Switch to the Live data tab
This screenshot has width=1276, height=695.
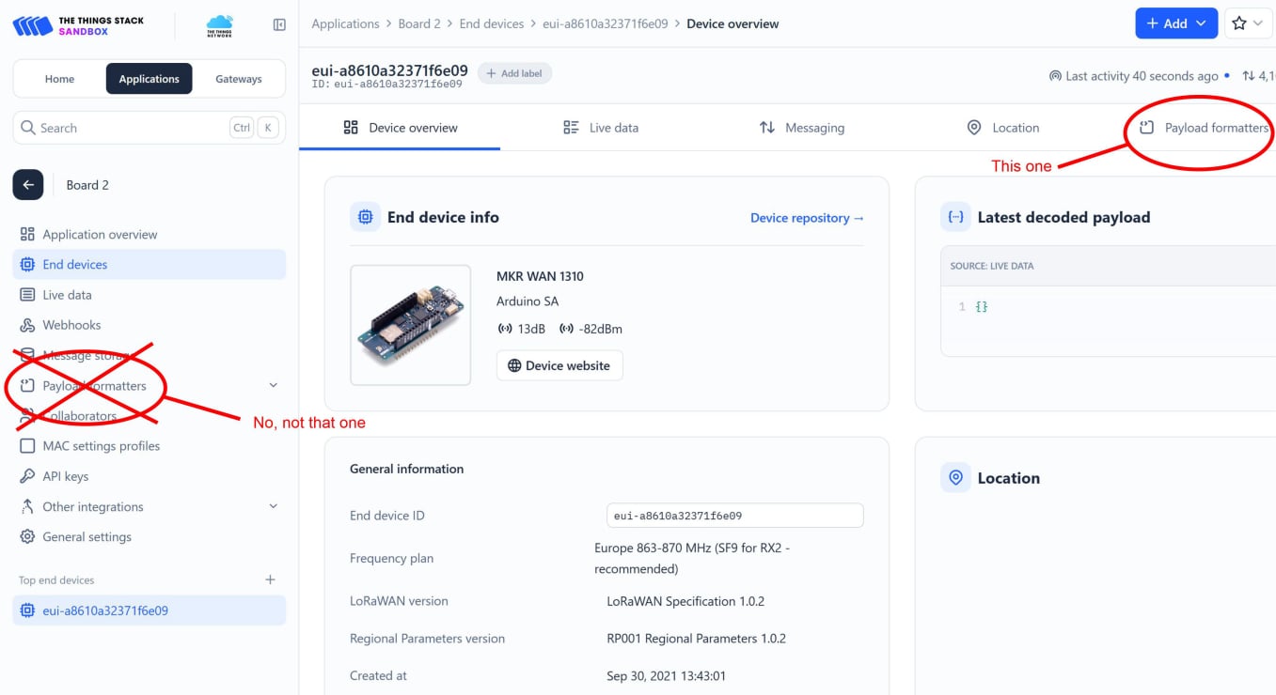coord(600,128)
